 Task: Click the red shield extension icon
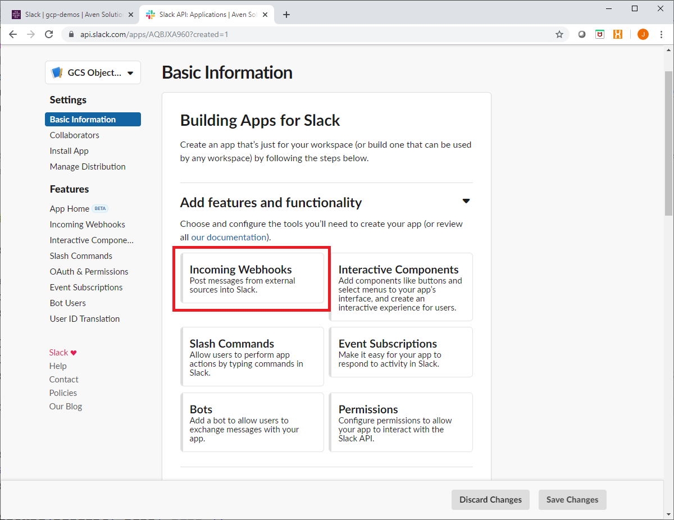600,34
